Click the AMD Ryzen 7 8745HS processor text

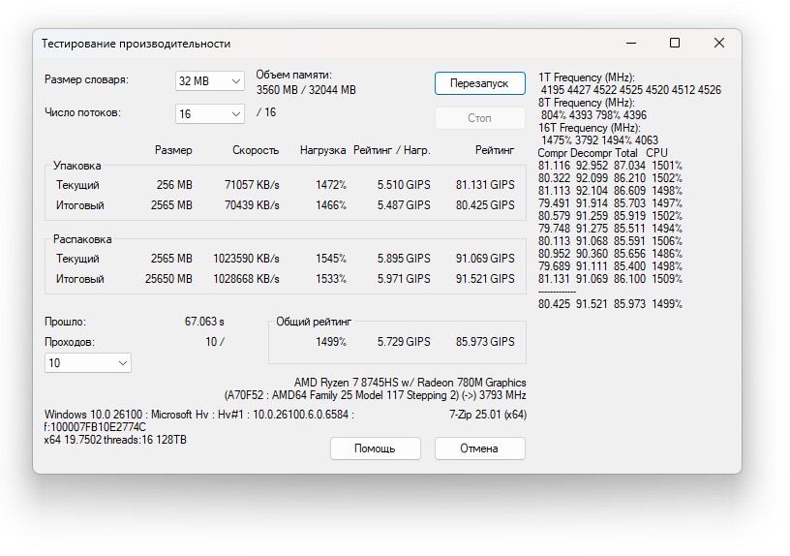click(x=410, y=383)
